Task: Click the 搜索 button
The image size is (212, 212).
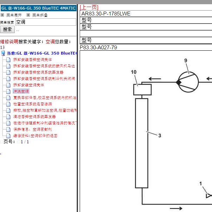Action: tap(7, 30)
